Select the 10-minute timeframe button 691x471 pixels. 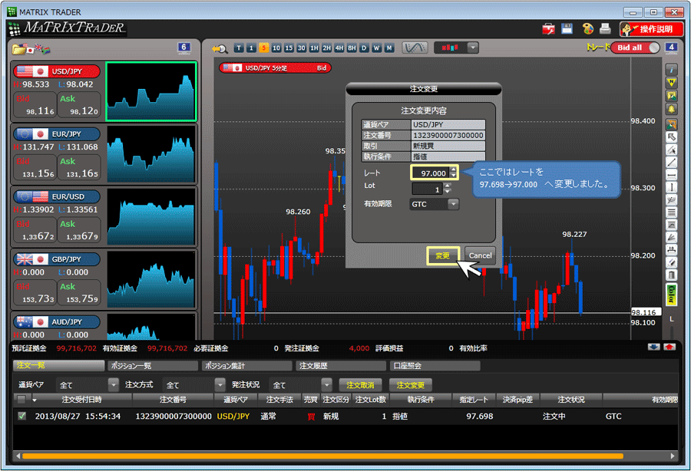pos(276,48)
